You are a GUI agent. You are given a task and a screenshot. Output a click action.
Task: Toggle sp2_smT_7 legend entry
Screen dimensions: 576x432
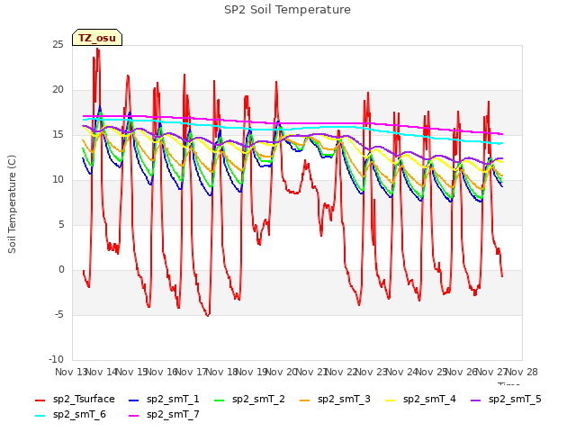(x=164, y=415)
